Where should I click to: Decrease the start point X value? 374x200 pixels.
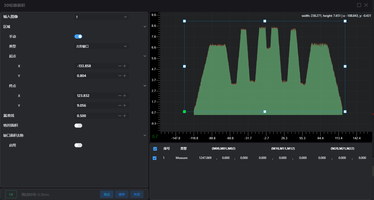120,66
